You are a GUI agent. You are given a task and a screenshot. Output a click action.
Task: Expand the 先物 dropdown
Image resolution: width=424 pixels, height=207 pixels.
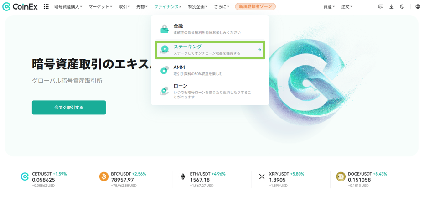(142, 7)
